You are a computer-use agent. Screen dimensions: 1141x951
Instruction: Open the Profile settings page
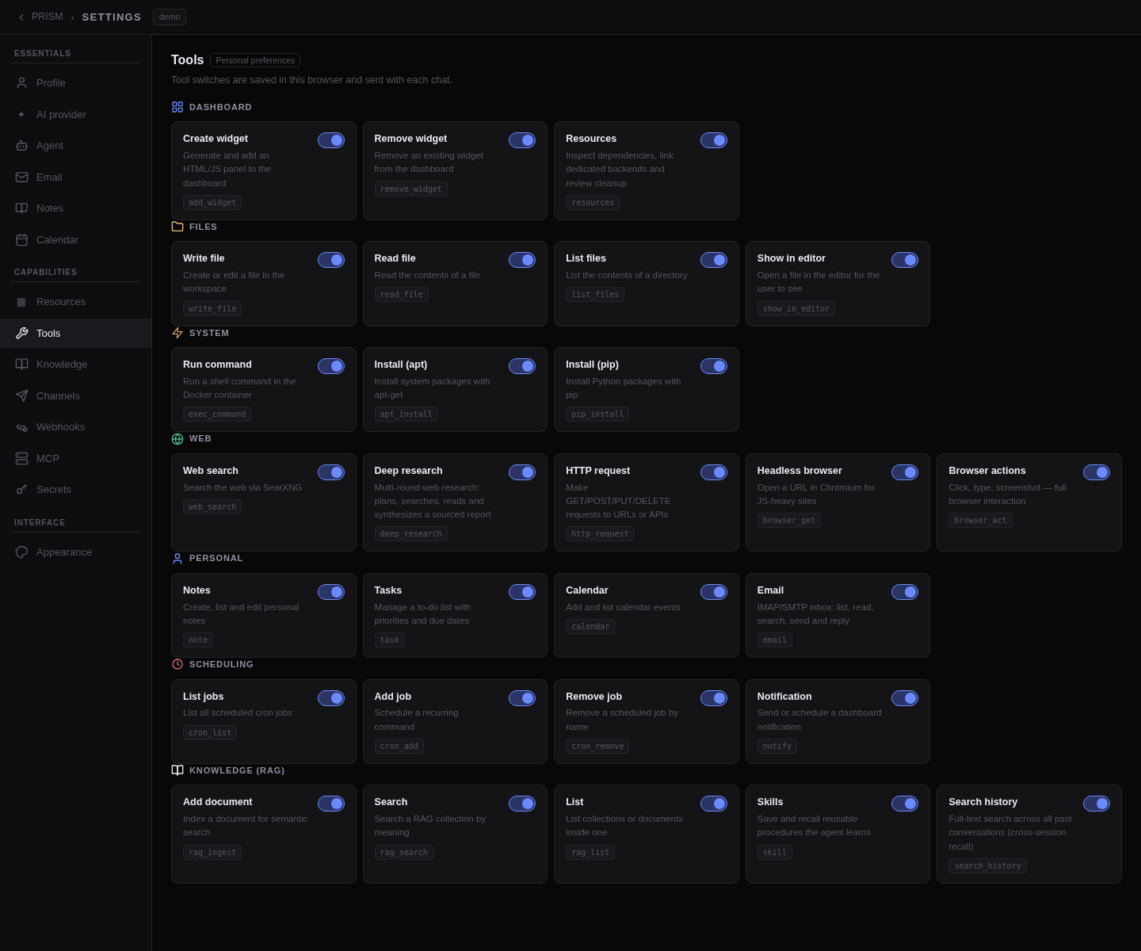76,83
